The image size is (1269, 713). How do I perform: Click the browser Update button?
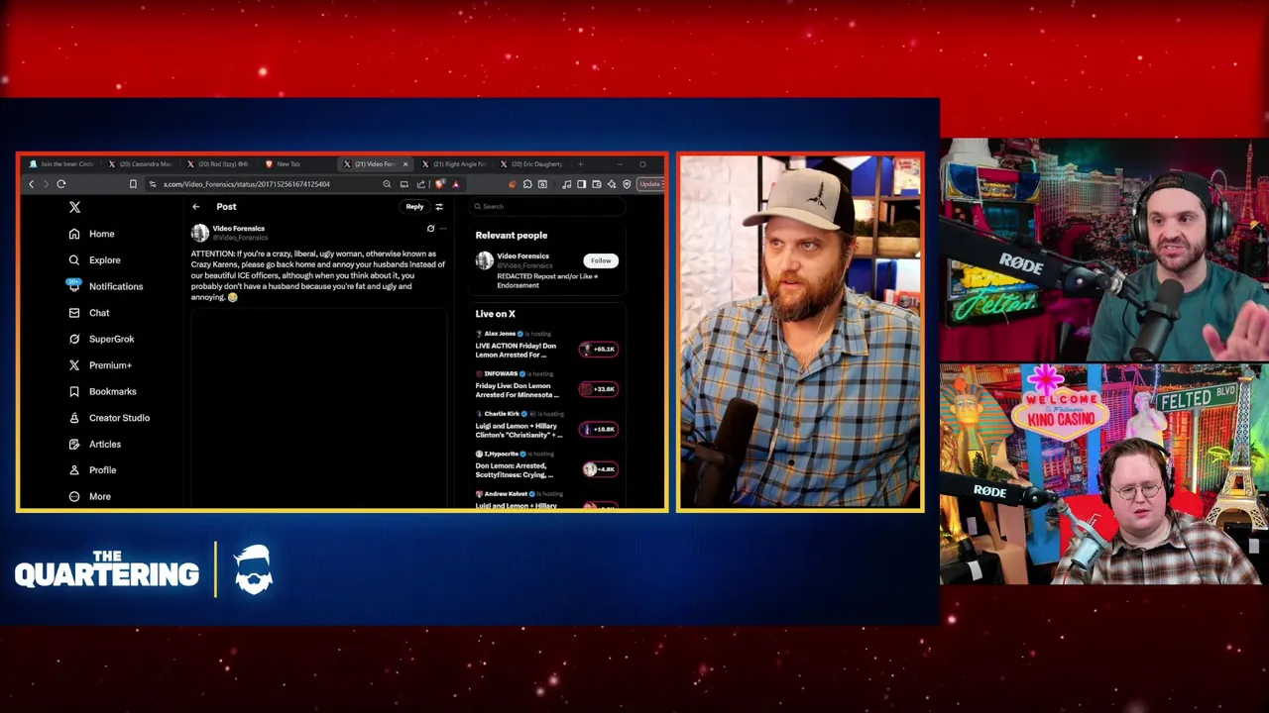pos(650,184)
